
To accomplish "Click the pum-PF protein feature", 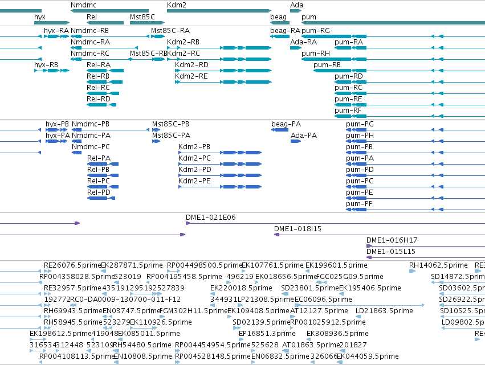I will [415, 210].
